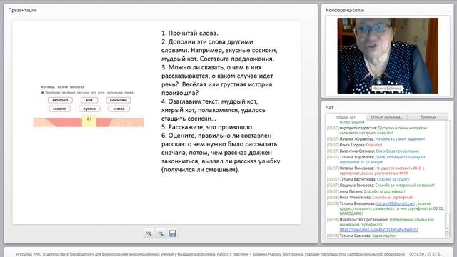Image resolution: width=457 pixels, height=257 pixels.
Task: Click the presenter webcam video
Action: pos(388,56)
